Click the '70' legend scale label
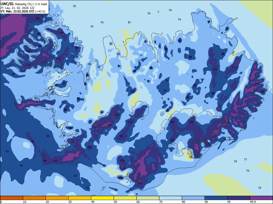The height and width of the screenshot is (204, 273). 161,202
